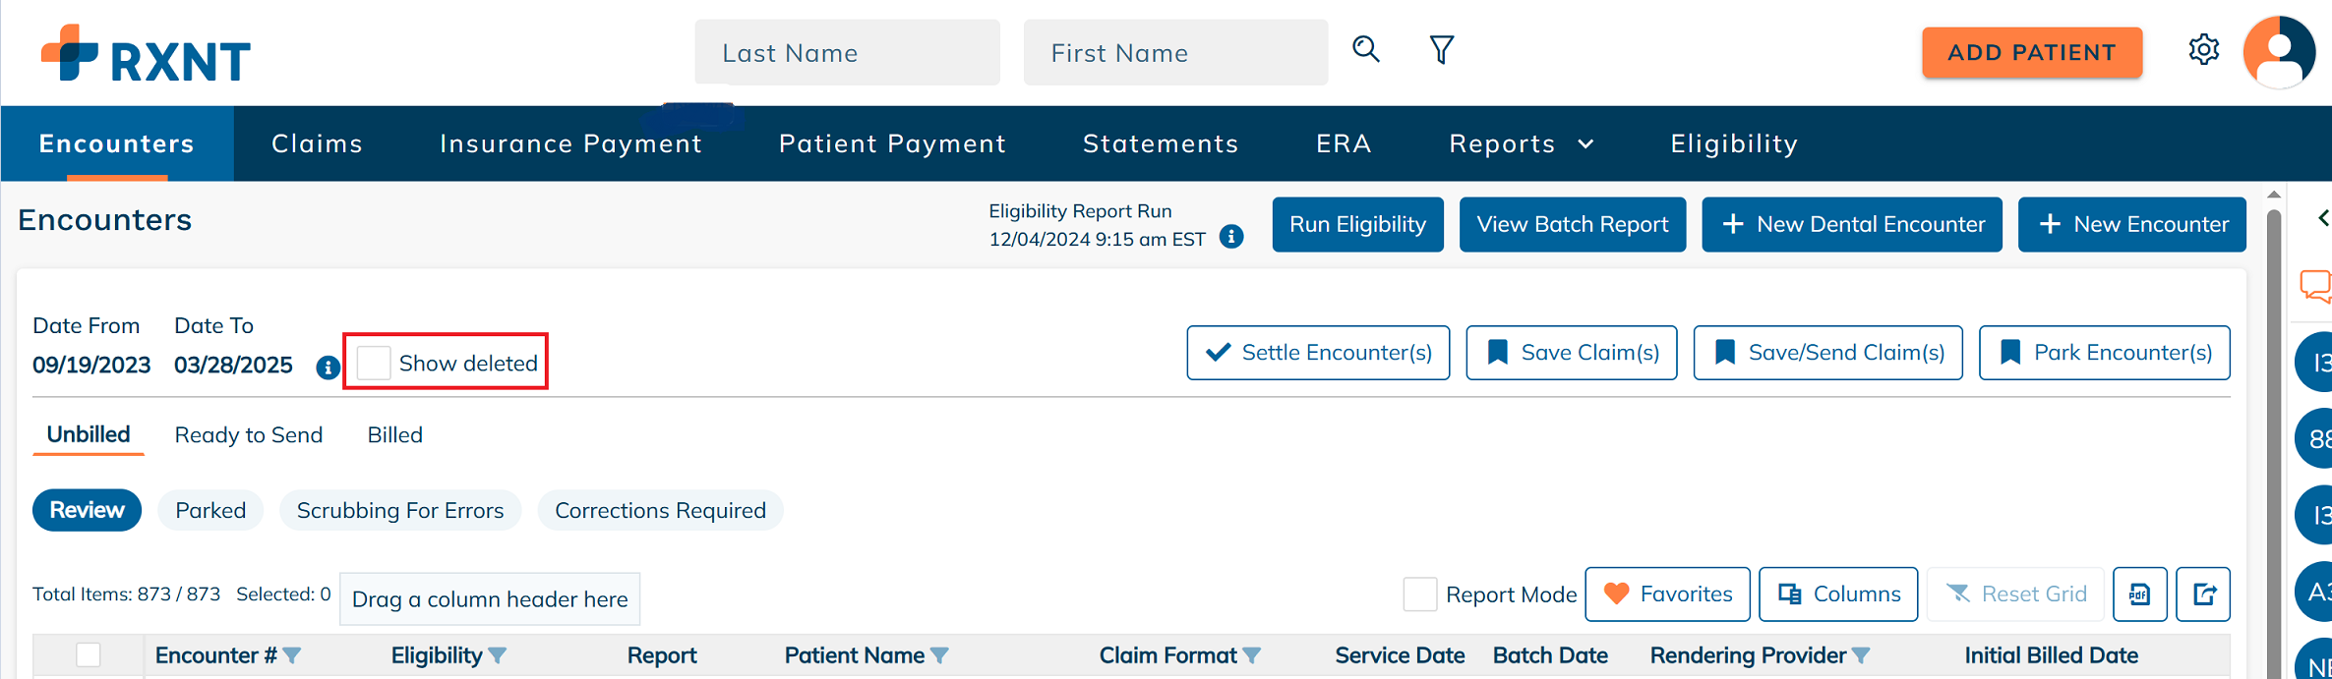Viewport: 2332px width, 679px height.
Task: Toggle the Report Mode checkbox
Action: [x=1420, y=594]
